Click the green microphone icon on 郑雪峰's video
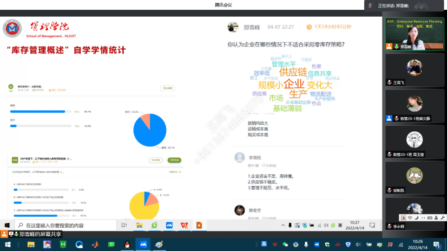Viewport: 447px width, 251px height. coord(396,46)
